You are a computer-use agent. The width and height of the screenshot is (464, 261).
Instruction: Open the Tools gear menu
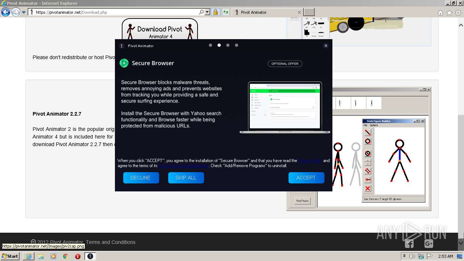coord(458,13)
